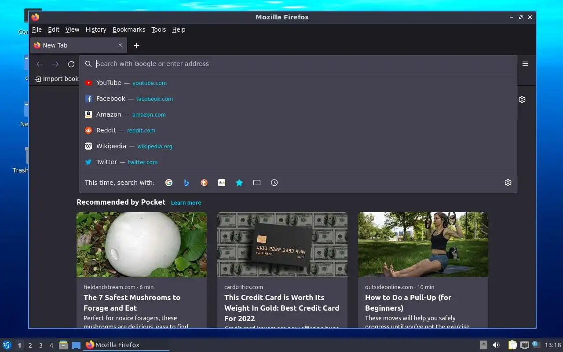
Task: Open a new tab with plus icon
Action: [136, 45]
